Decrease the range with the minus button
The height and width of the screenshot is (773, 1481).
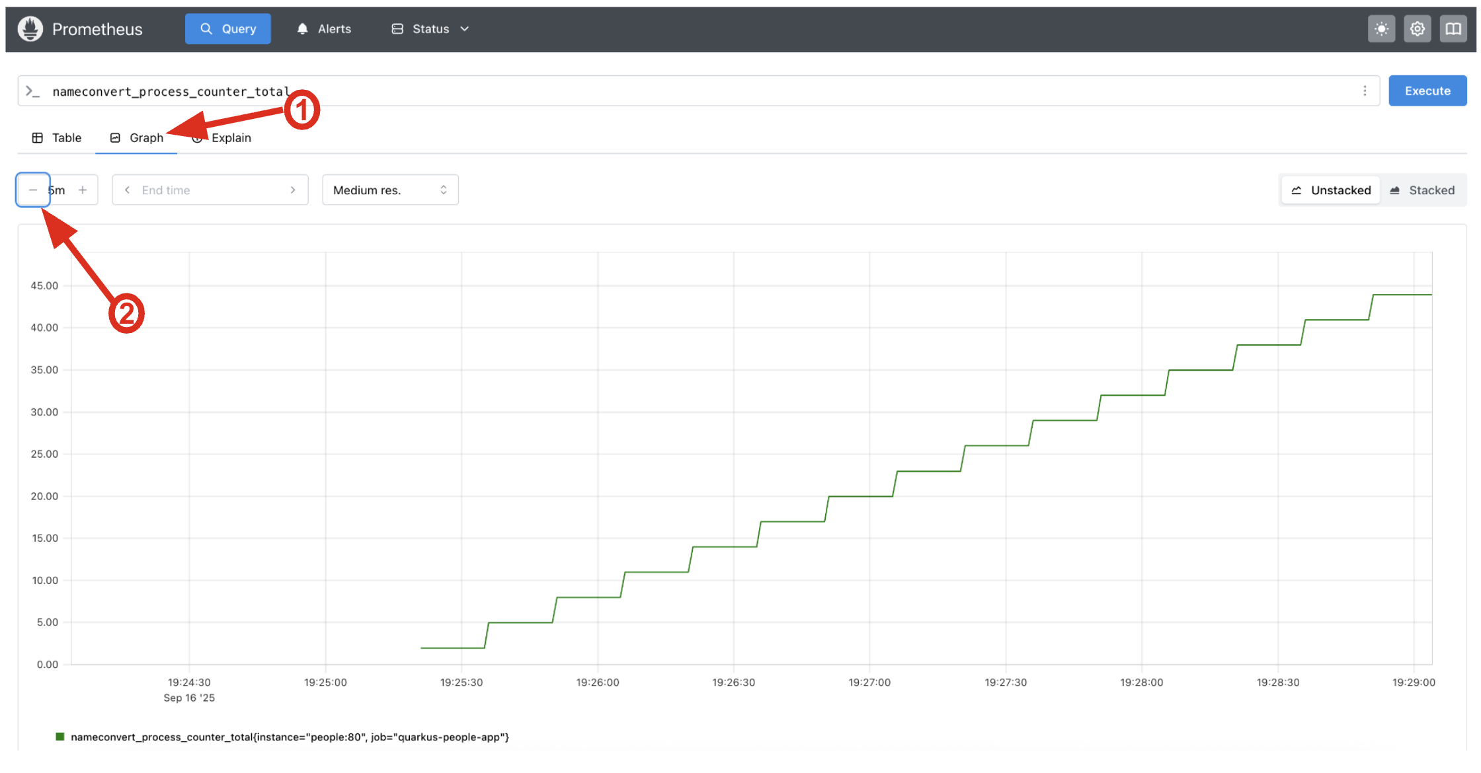(33, 190)
